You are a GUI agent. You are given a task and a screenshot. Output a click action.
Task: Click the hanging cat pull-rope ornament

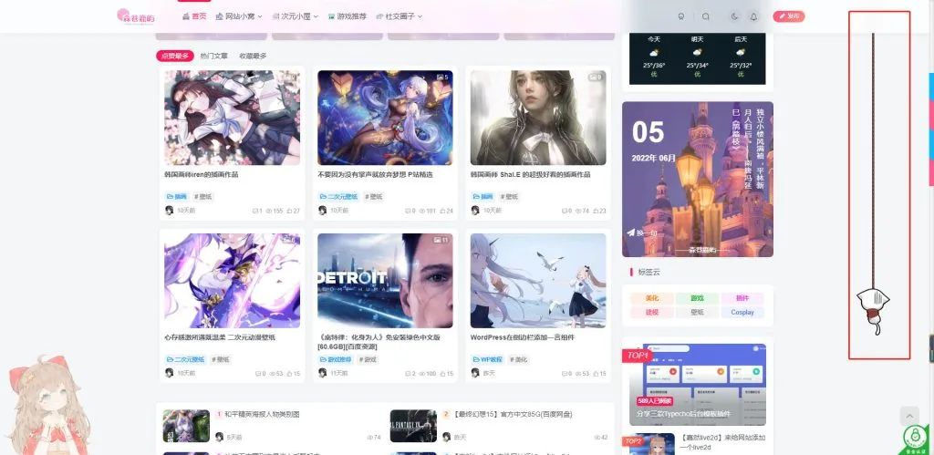click(x=873, y=302)
